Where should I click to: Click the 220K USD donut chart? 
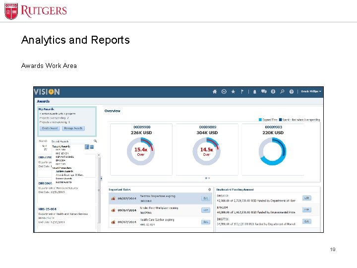click(272, 151)
